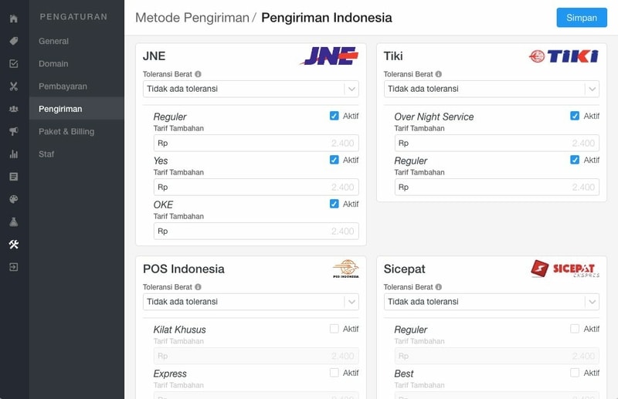Expand the Sicepat Toleransi Berat dropdown
Screen dimensions: 618x399
point(491,302)
